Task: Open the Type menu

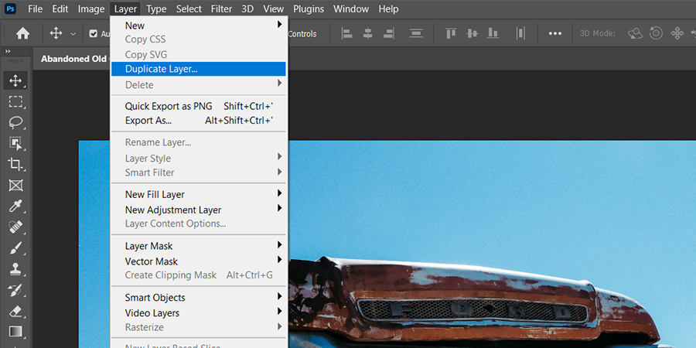Action: (x=156, y=9)
